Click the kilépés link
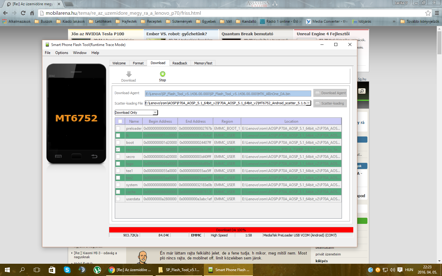The width and height of the screenshot is (442, 276). point(322,261)
